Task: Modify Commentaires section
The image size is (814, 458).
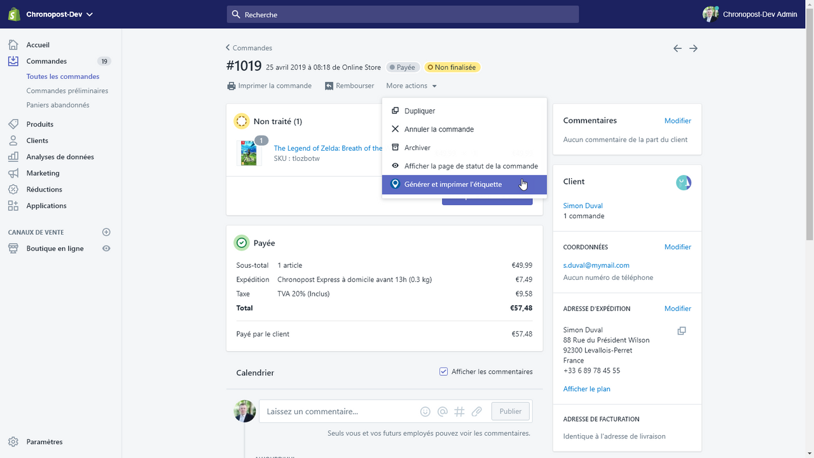Action: pos(678,121)
